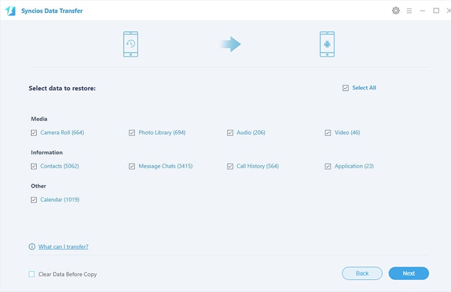Open the What can I transfer link
451x292 pixels.
(x=63, y=246)
